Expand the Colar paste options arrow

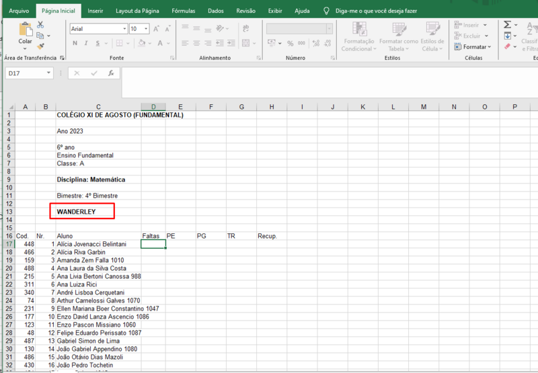[25, 49]
